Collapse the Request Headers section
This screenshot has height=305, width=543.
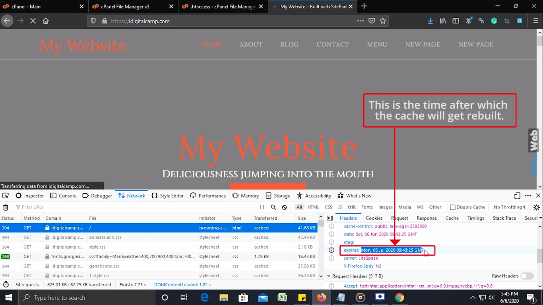[x=329, y=276]
